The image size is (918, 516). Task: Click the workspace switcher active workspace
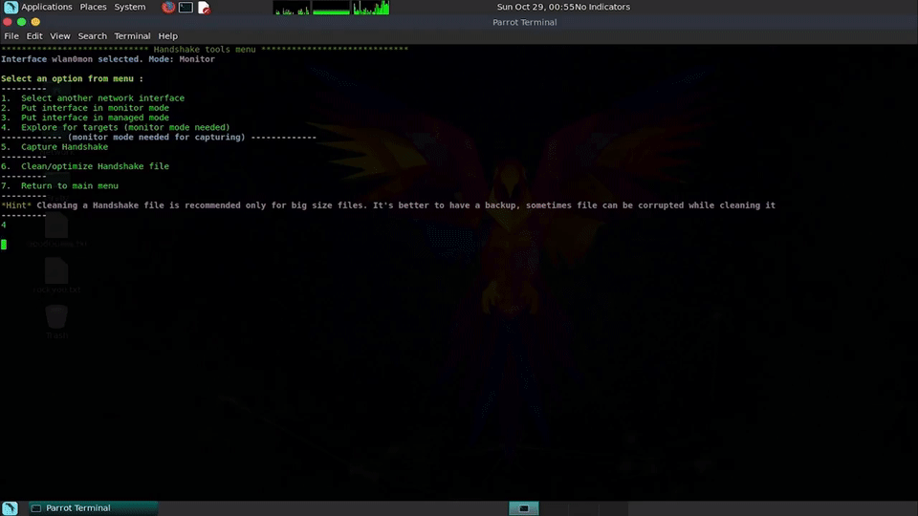pyautogui.click(x=523, y=508)
